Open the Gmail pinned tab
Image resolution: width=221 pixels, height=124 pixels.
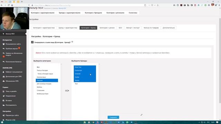[x=2, y=2]
